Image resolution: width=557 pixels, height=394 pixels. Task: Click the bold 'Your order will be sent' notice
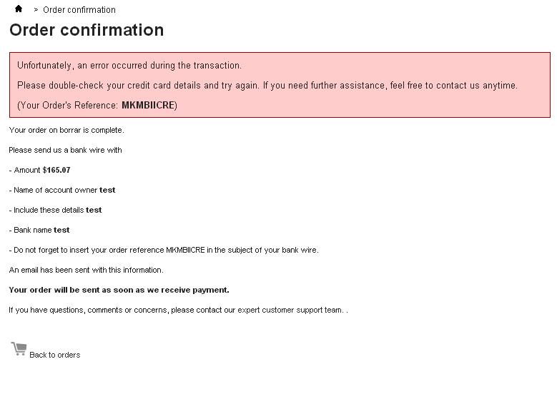[119, 291]
